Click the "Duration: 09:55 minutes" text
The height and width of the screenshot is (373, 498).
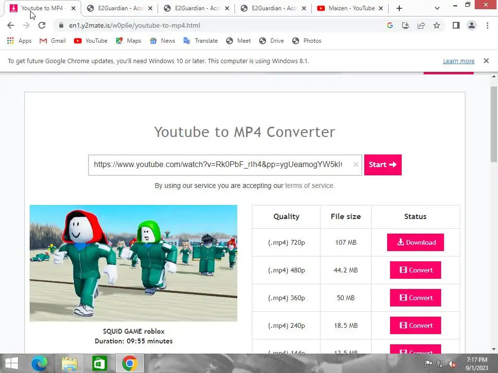(133, 341)
